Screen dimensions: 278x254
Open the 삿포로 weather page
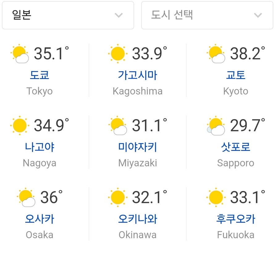[x=236, y=147]
